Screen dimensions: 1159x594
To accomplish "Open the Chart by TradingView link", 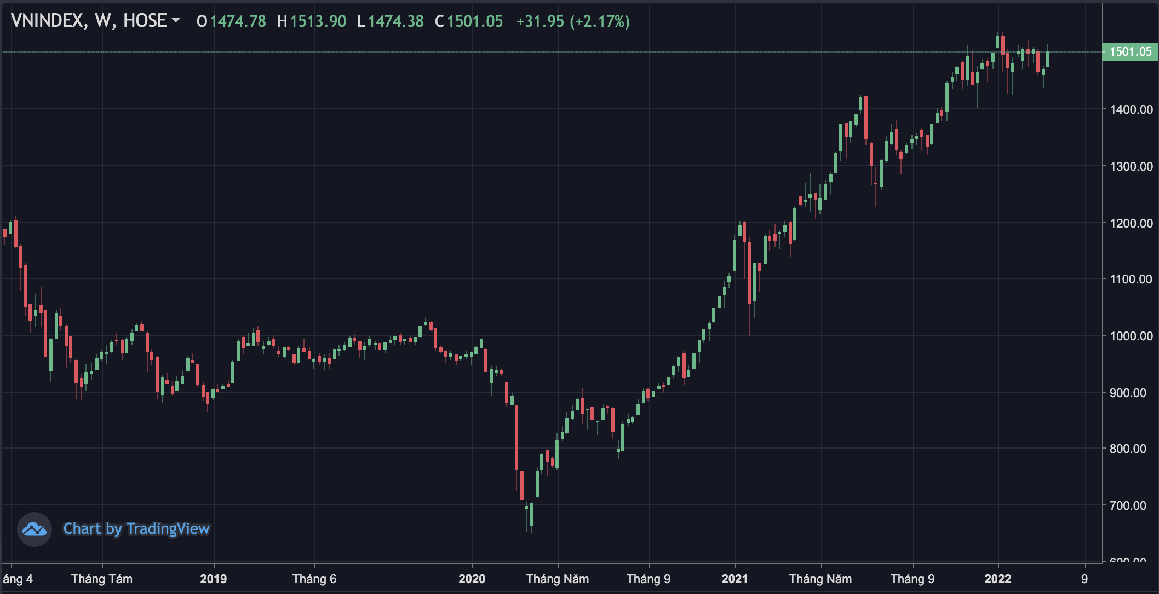I will pyautogui.click(x=136, y=529).
